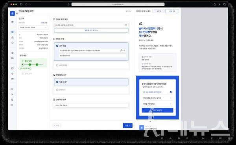Open the calendar-check icon in sidebar
The height and width of the screenshot is (145, 236).
[12, 68]
